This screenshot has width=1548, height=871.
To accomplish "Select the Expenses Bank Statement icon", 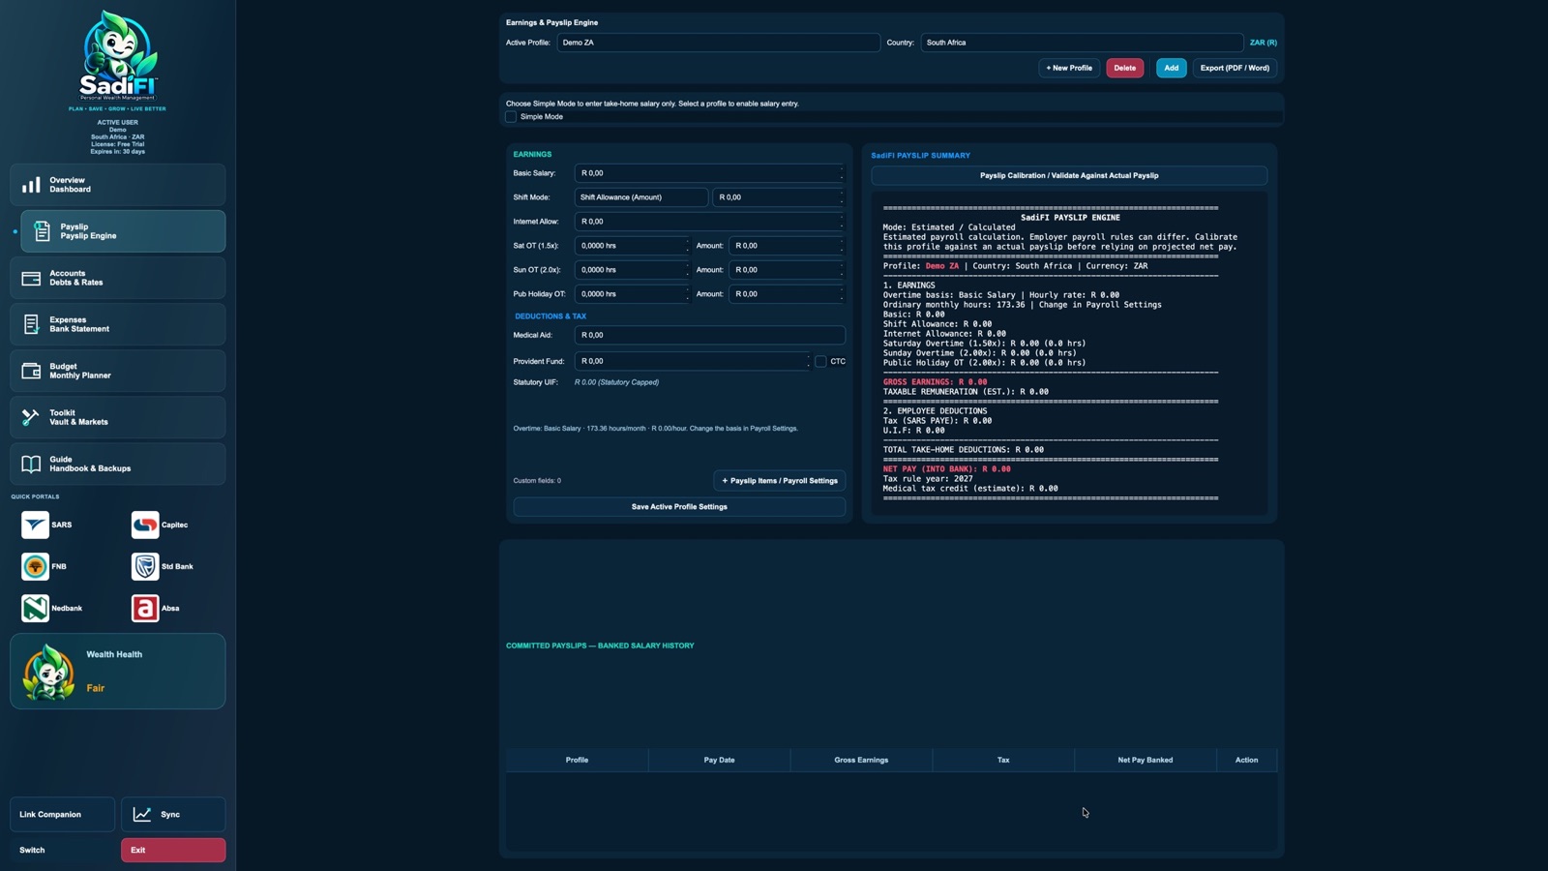I will [x=31, y=324].
